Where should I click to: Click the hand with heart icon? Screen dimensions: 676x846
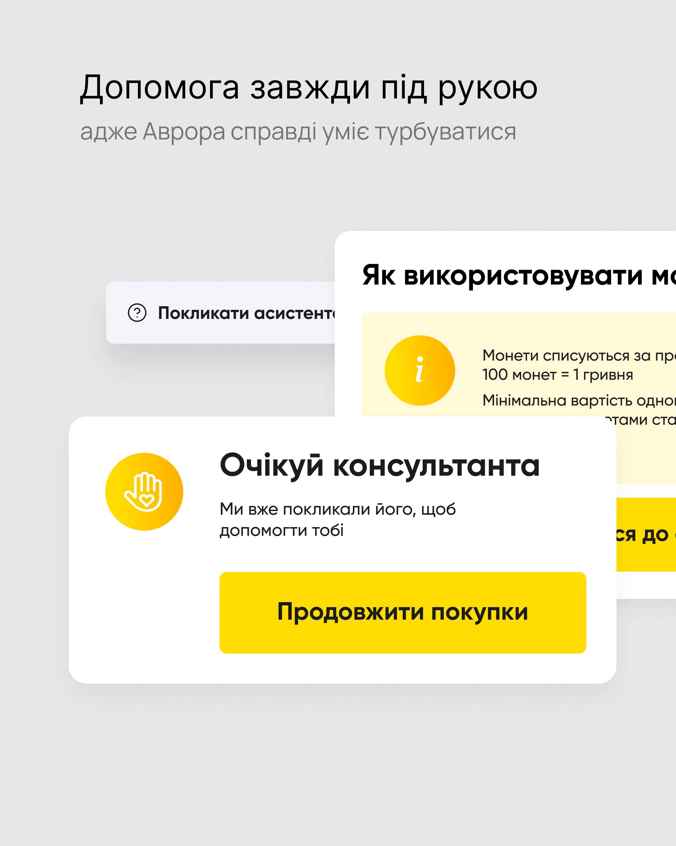click(x=144, y=492)
